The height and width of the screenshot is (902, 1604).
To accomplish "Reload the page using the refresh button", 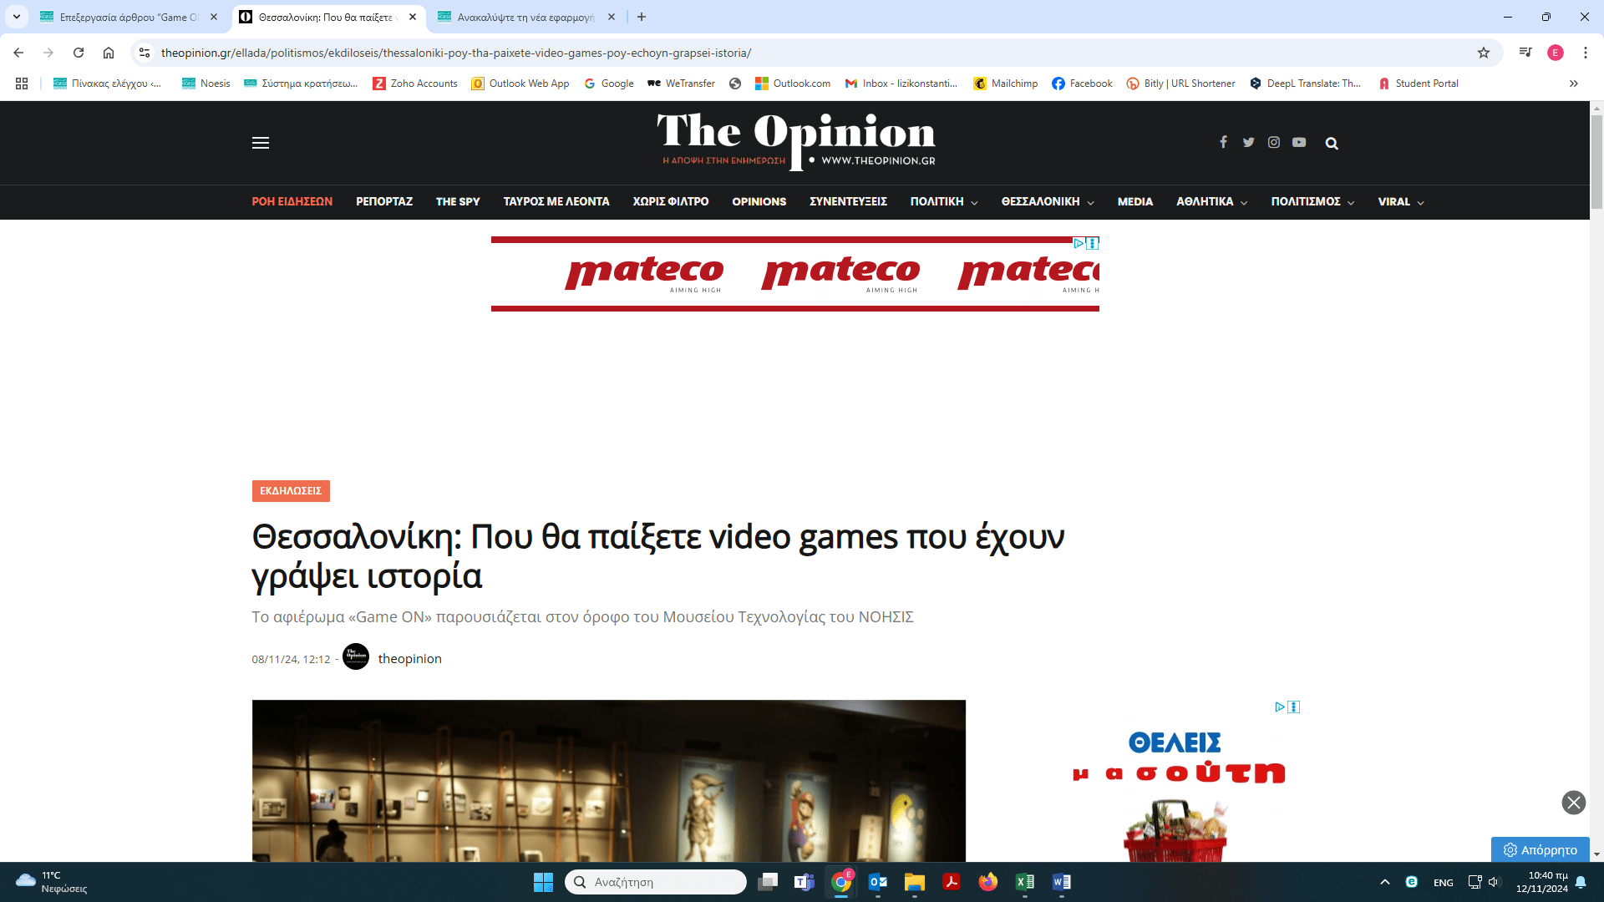I will click(79, 53).
